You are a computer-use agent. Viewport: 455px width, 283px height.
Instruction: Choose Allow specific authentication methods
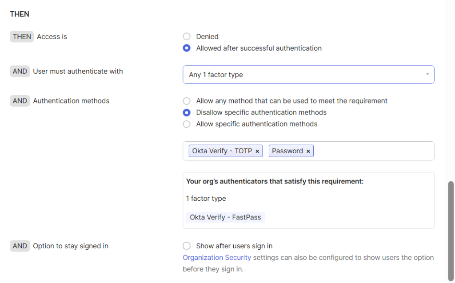[x=187, y=124]
